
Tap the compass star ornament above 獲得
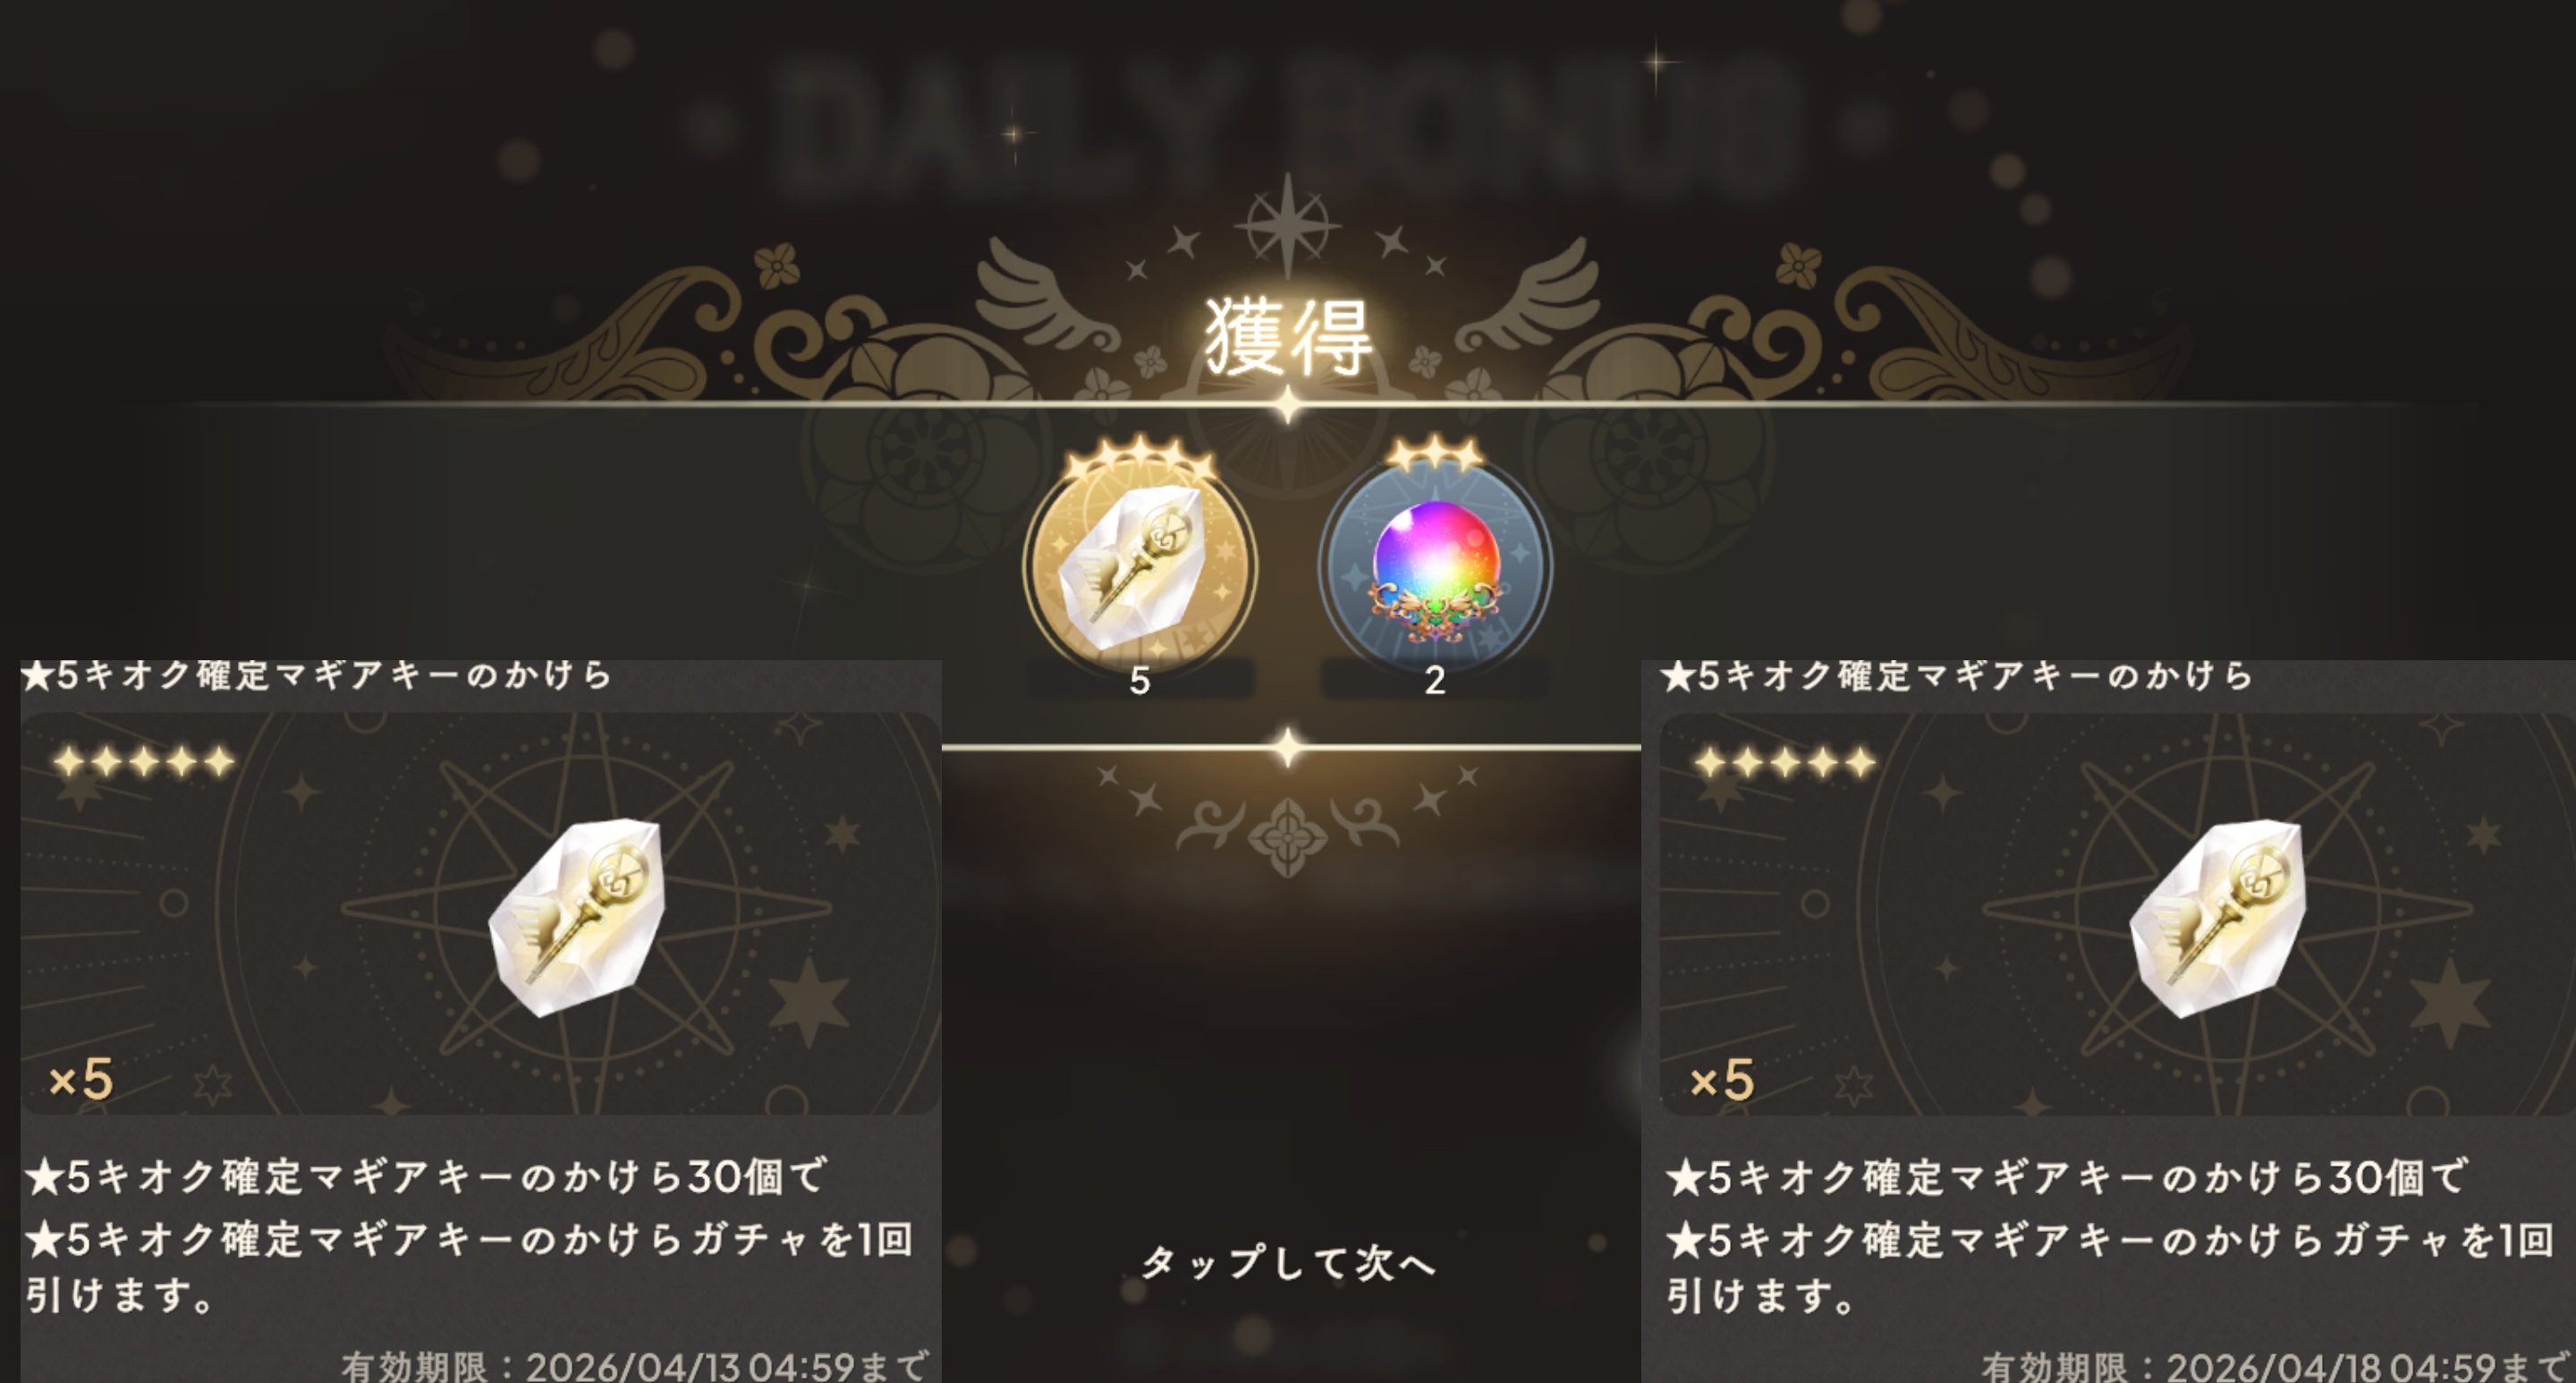pos(1287,227)
